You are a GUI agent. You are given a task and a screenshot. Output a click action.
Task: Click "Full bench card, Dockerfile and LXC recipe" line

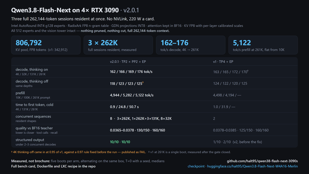[53, 166]
